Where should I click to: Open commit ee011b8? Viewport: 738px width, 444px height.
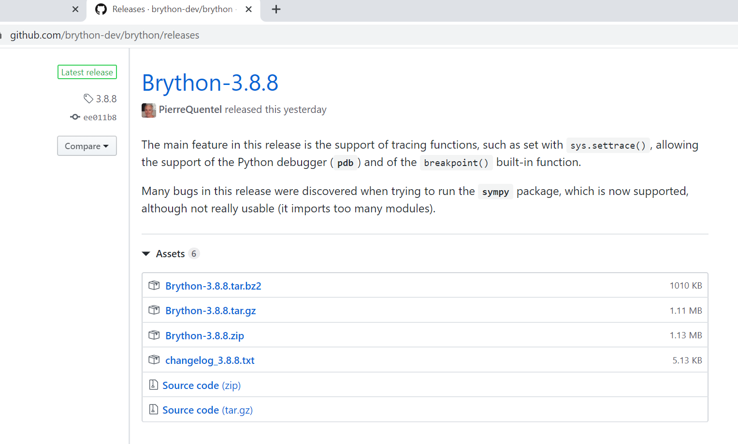(100, 117)
